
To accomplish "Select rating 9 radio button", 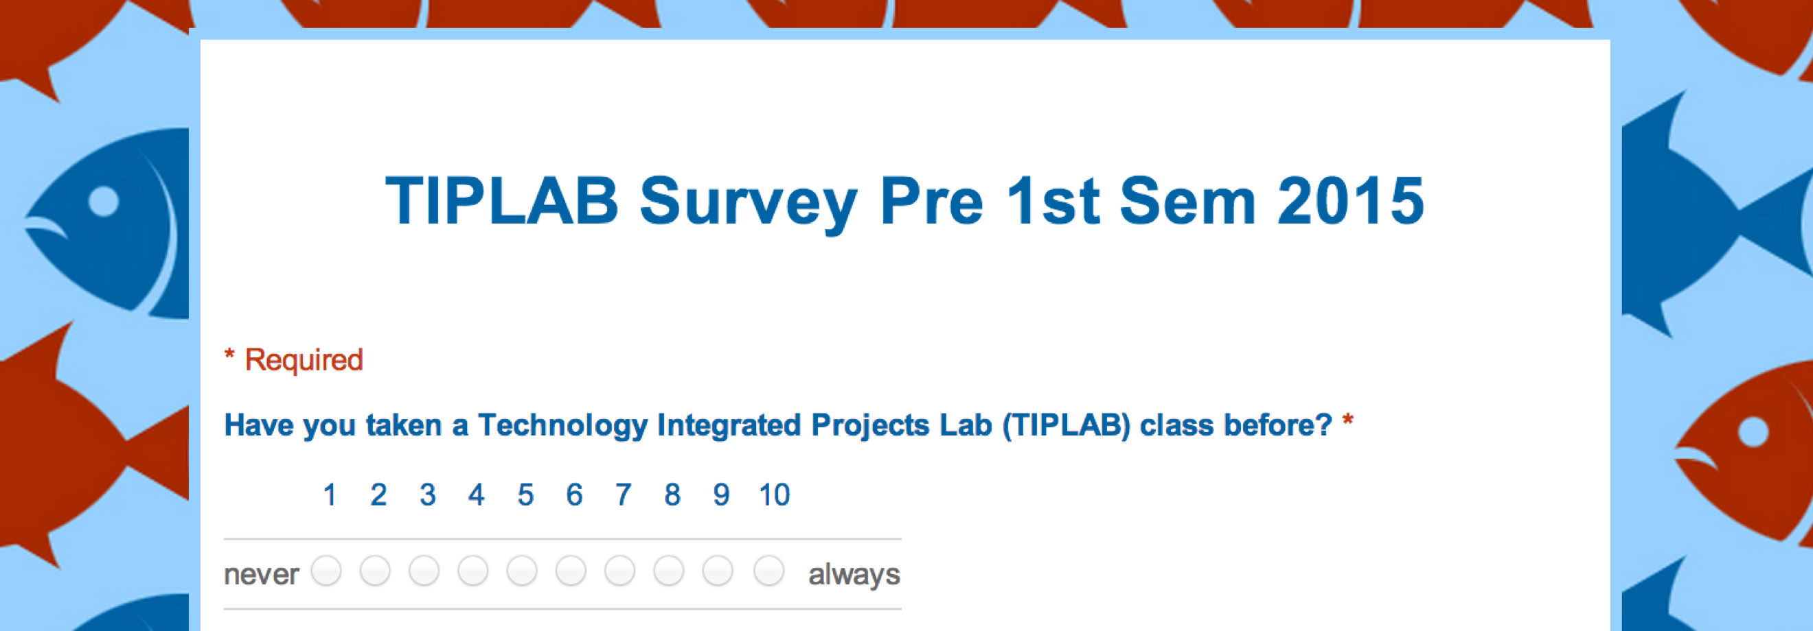I will coord(718,571).
